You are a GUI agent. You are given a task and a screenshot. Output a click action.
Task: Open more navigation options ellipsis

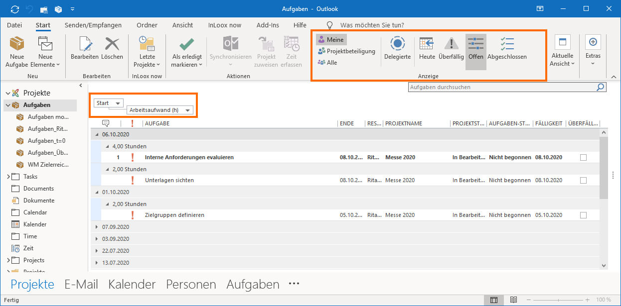pyautogui.click(x=294, y=284)
